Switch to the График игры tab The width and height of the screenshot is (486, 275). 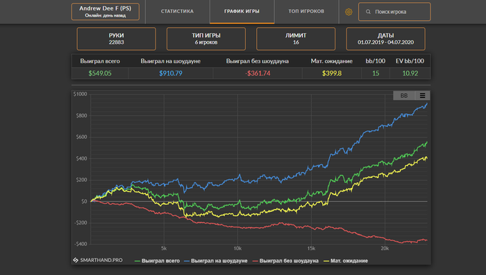click(242, 12)
